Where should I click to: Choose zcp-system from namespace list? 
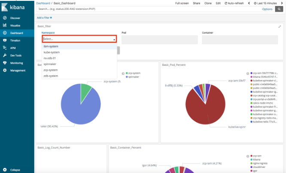coord(79,70)
